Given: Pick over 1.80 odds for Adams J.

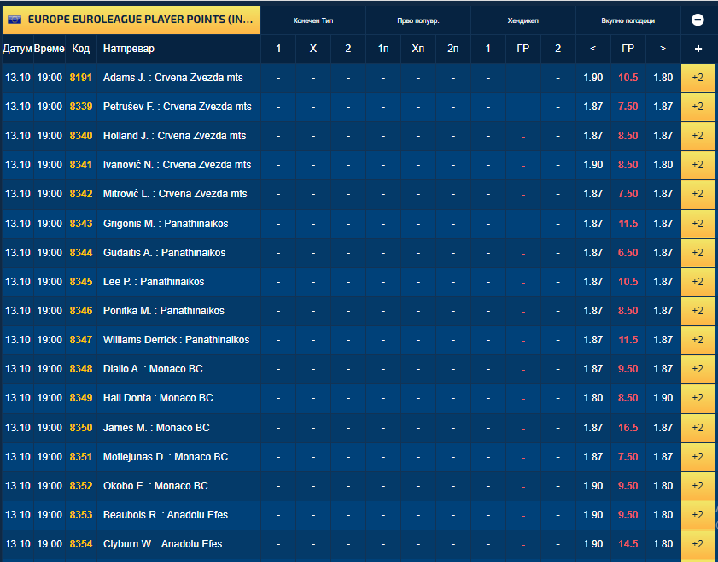Looking at the screenshot, I should [663, 78].
